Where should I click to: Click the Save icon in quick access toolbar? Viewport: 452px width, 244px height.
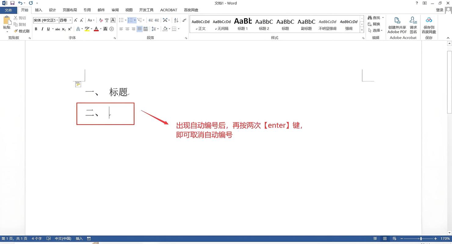click(x=13, y=3)
